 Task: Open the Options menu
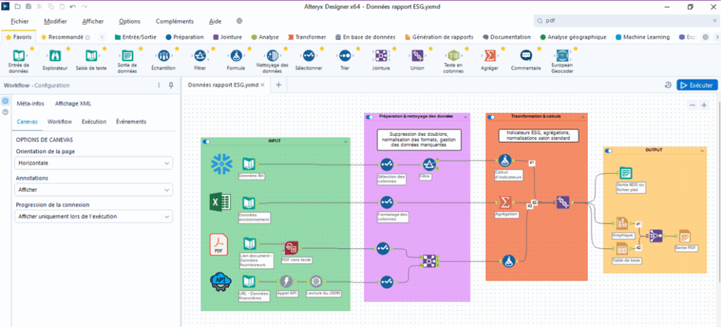pos(130,22)
